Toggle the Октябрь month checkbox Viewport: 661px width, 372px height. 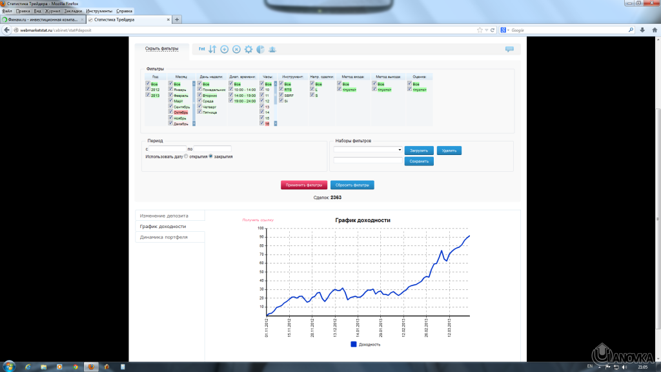click(171, 112)
